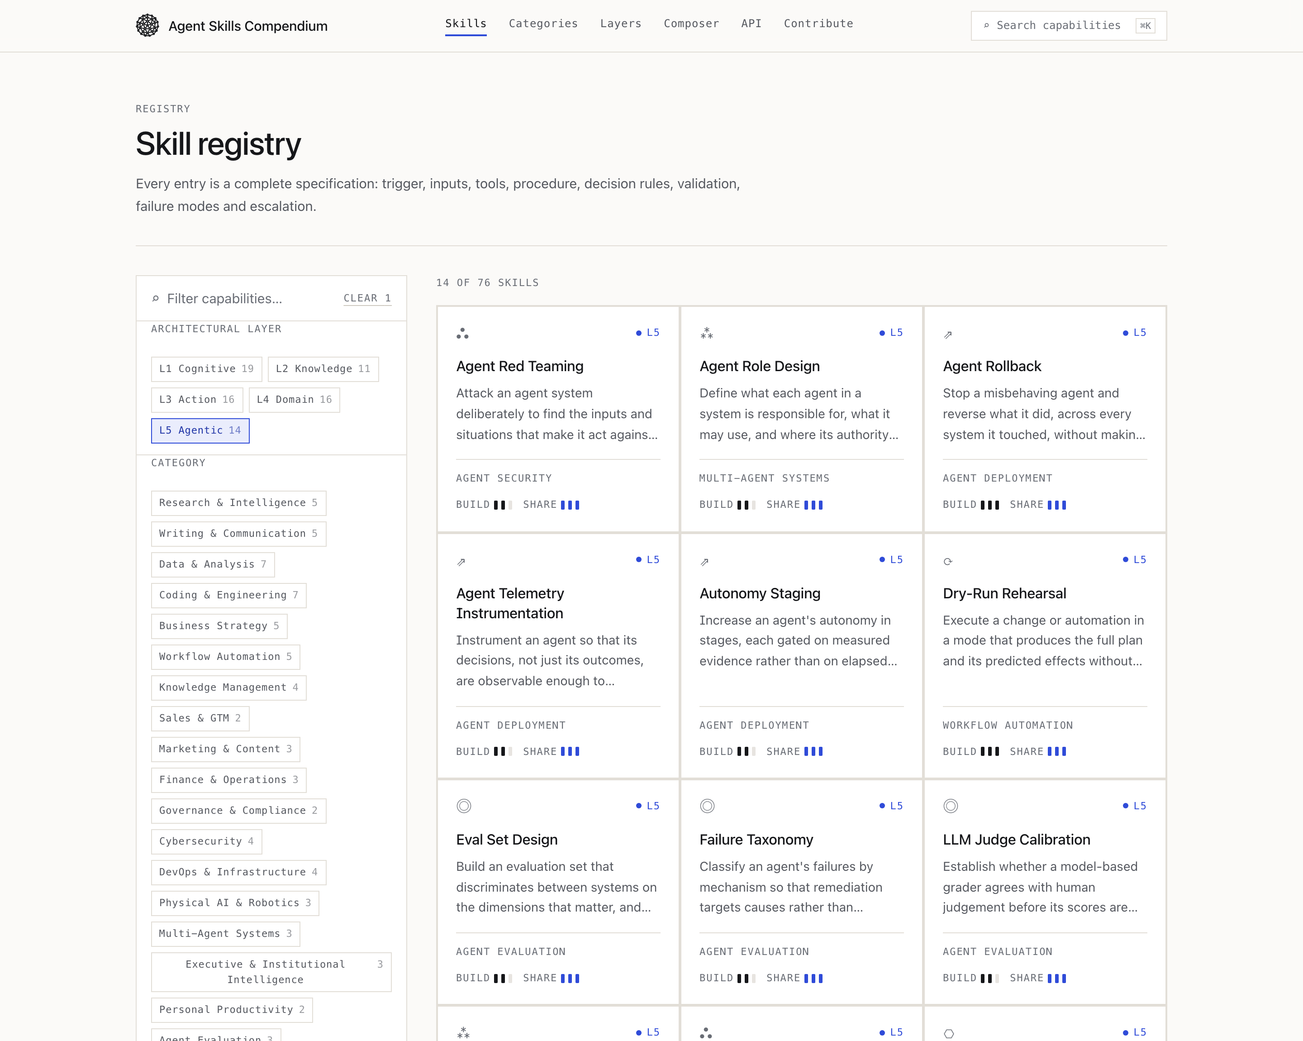This screenshot has width=1303, height=1041.
Task: Toggle the L4 Domain layer filter
Action: (295, 400)
